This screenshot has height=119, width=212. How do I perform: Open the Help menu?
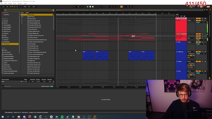tap(25, 4)
